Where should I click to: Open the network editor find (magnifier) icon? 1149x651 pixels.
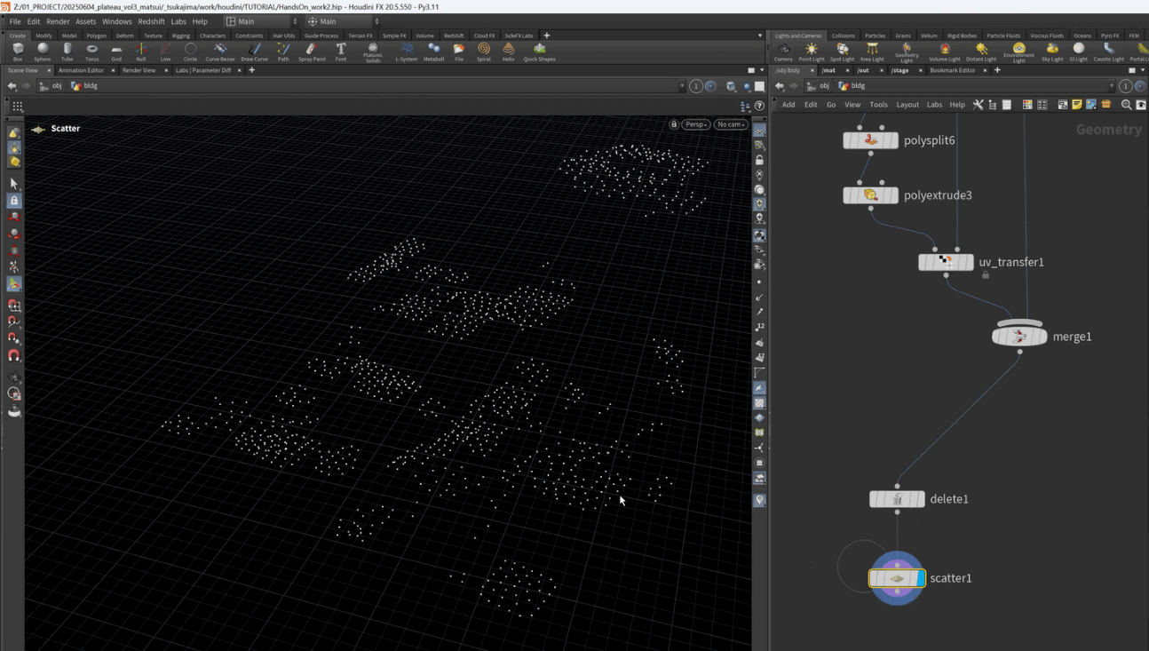[1126, 105]
